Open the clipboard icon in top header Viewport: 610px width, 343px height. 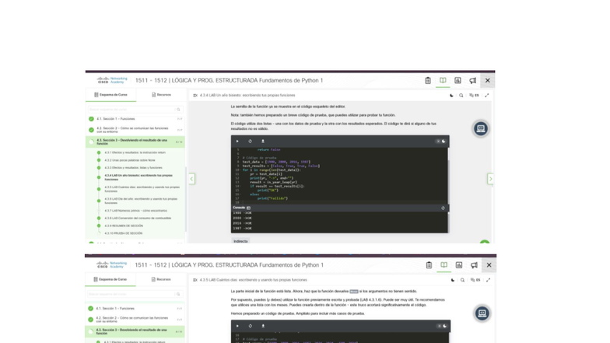(428, 80)
